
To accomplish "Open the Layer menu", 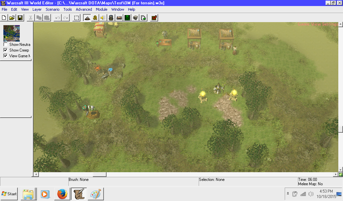I will (x=37, y=9).
